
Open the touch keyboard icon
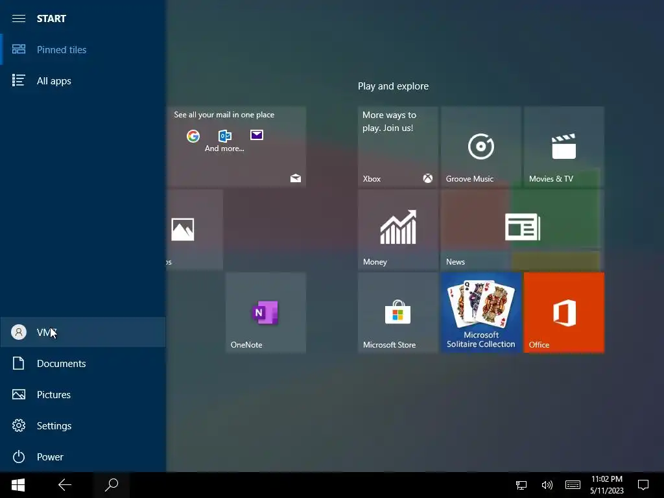[x=573, y=485]
